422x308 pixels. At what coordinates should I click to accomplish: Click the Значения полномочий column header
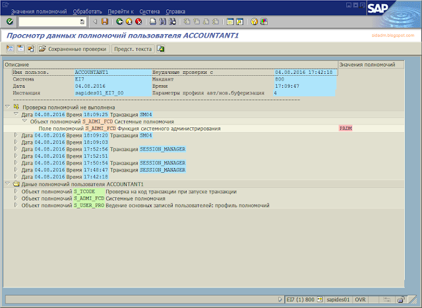(x=371, y=65)
